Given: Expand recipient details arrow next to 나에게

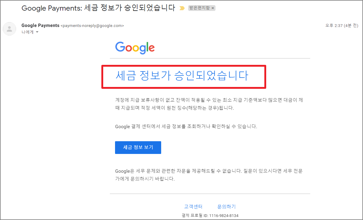Looking at the screenshot, I should click(37, 32).
